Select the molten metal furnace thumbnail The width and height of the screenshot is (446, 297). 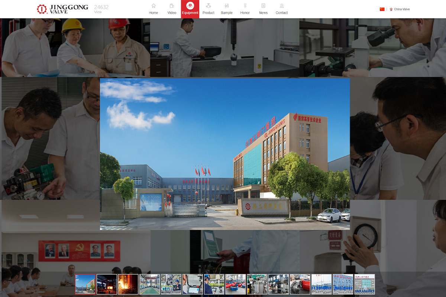128,284
